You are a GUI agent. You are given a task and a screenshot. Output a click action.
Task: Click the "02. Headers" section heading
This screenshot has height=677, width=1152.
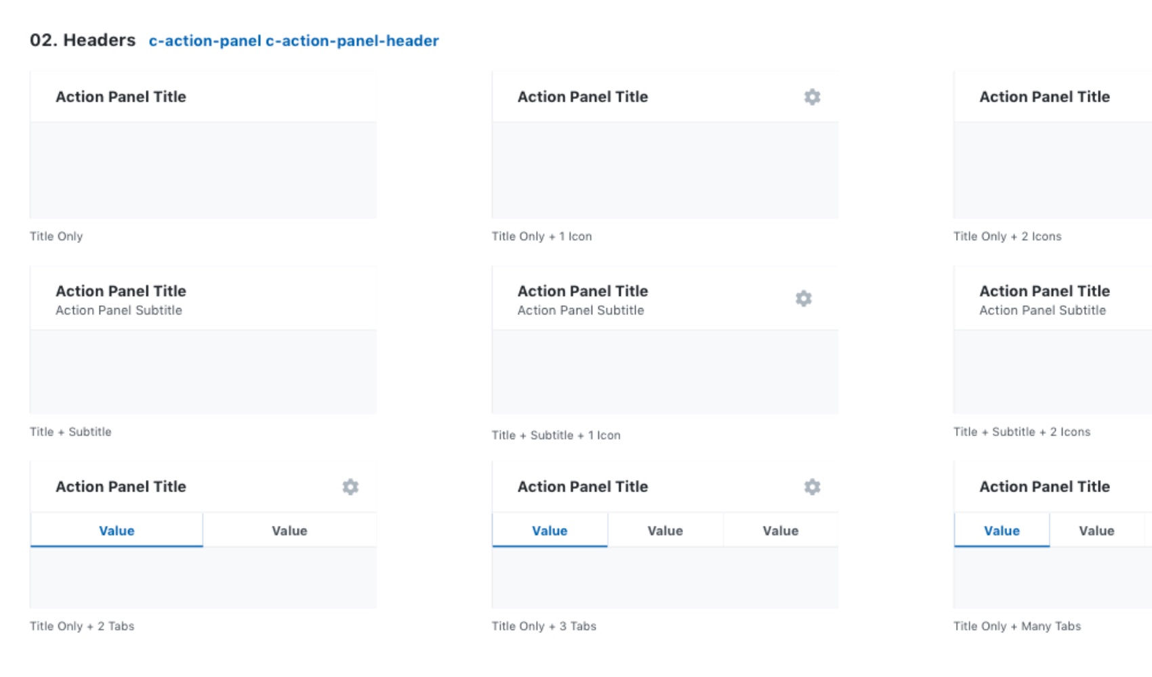(x=83, y=40)
